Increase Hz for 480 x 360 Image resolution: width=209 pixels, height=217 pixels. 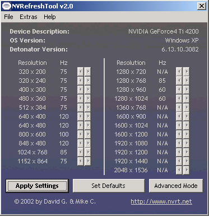click(x=87, y=98)
